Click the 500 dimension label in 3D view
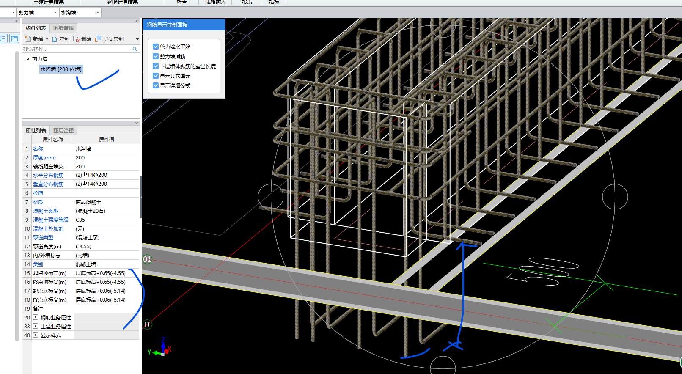 543,272
